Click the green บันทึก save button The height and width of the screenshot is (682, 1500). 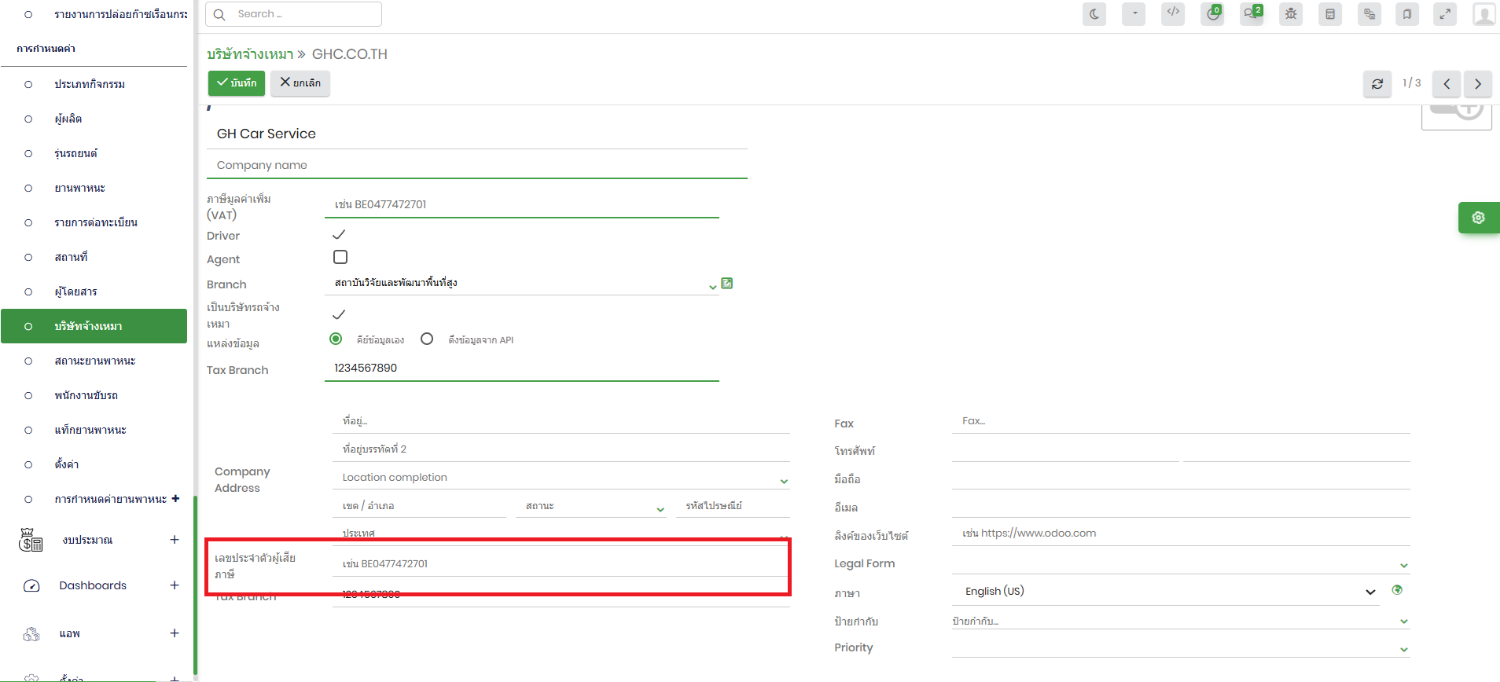pos(237,82)
